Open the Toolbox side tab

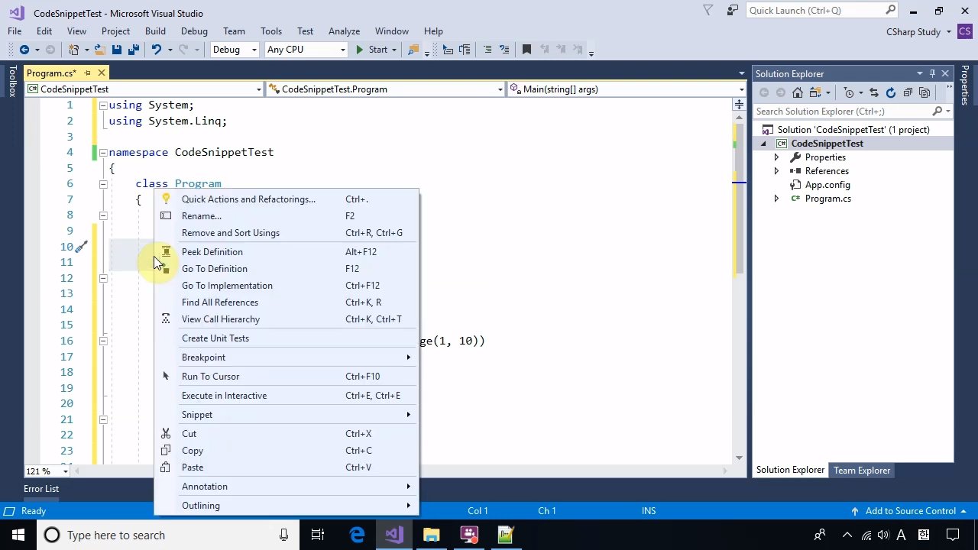point(12,81)
